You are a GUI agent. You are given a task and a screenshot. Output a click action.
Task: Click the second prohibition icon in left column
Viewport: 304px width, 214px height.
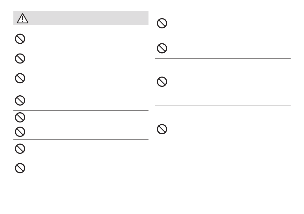[20, 58]
